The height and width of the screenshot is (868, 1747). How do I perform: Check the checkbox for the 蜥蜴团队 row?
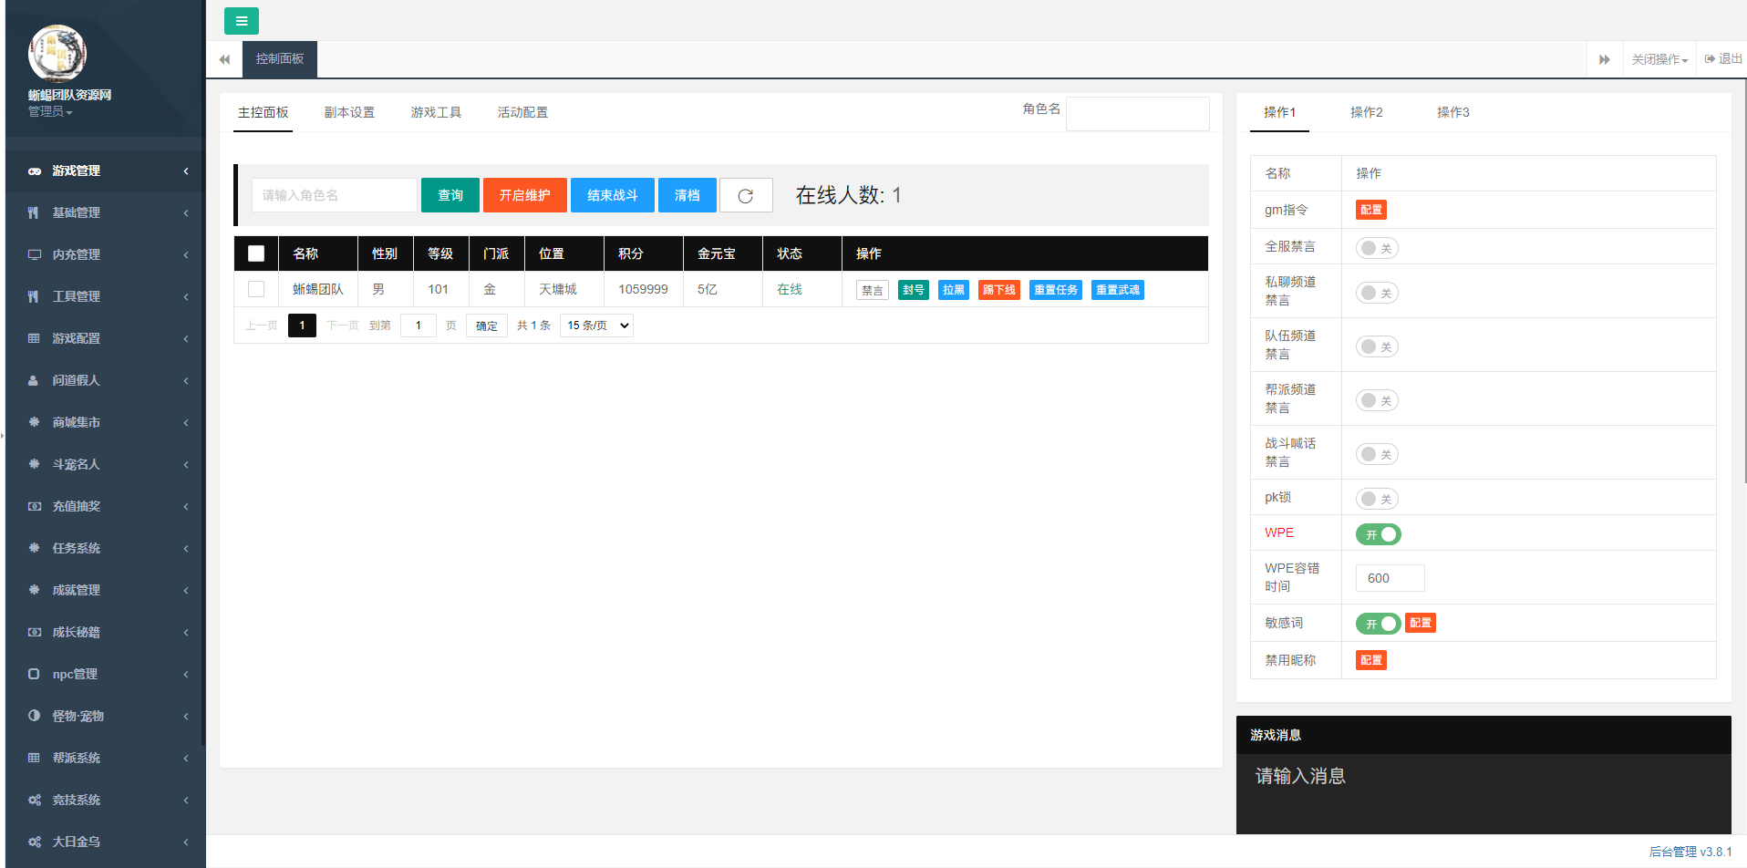[256, 289]
